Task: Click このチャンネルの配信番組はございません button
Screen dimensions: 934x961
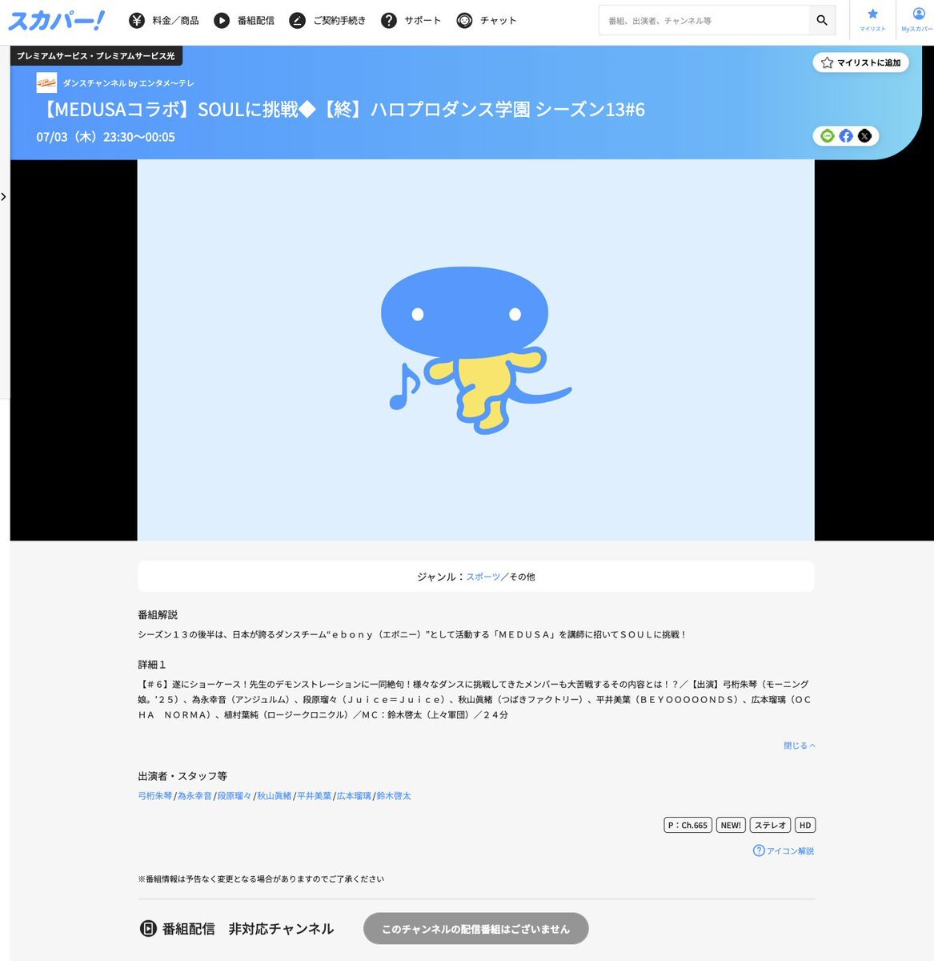Action: [x=475, y=929]
